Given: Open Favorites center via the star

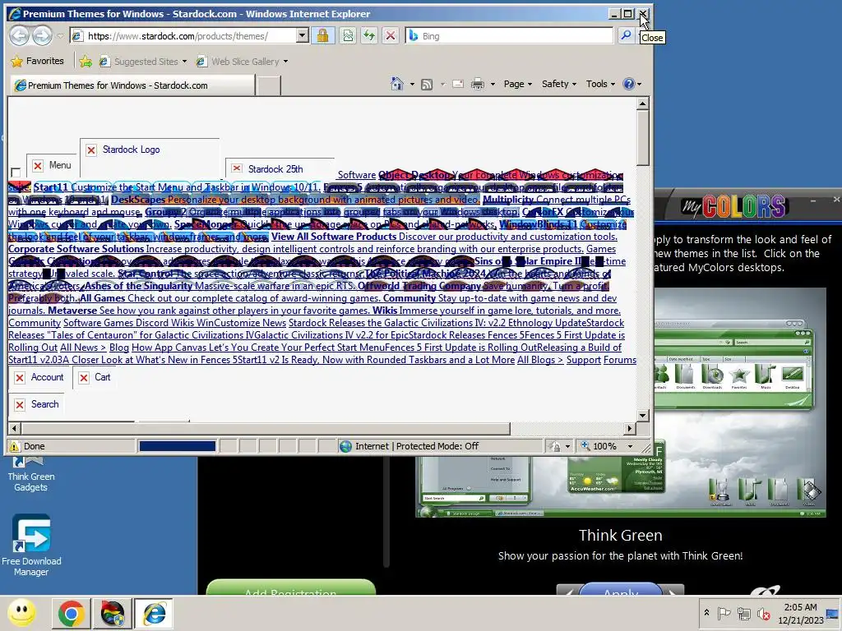Looking at the screenshot, I should click(16, 61).
